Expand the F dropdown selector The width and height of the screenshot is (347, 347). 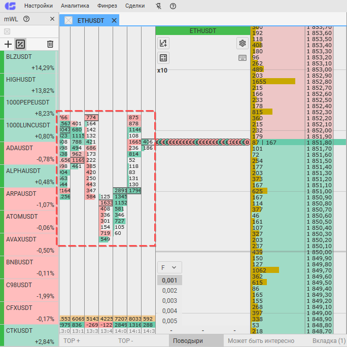pos(169,267)
